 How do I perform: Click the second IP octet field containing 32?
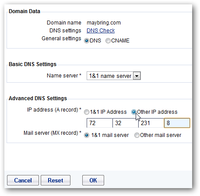125,123
